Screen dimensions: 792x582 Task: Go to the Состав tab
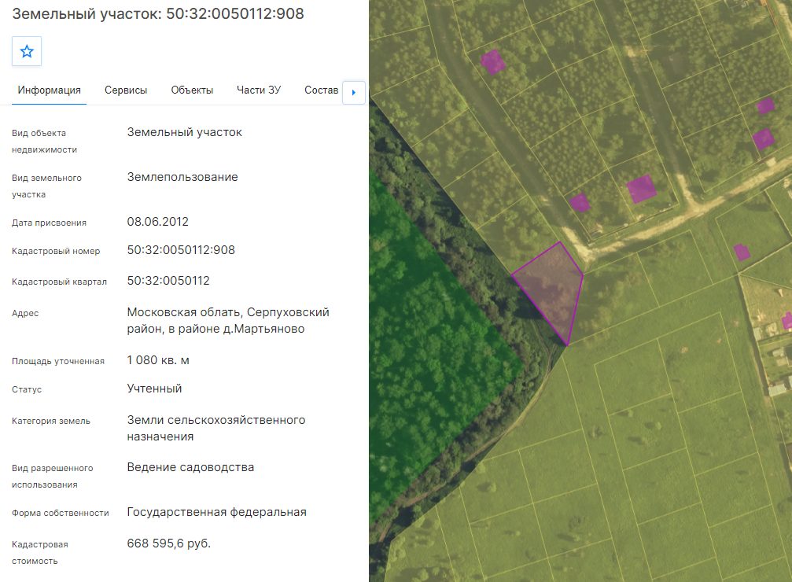(321, 90)
